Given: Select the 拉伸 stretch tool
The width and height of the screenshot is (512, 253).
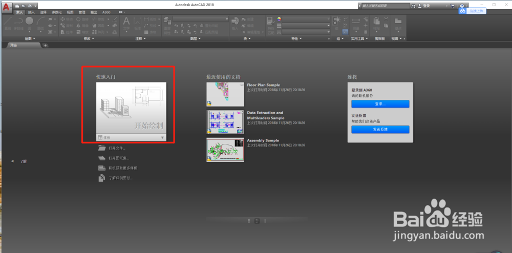Looking at the screenshot, I should click(x=67, y=32).
